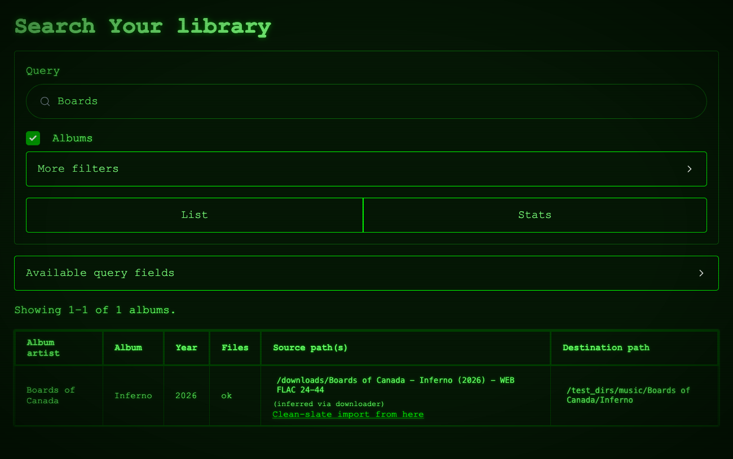Viewport: 733px width, 459px height.
Task: Click the magnifier icon in the query box
Action: [x=45, y=101]
